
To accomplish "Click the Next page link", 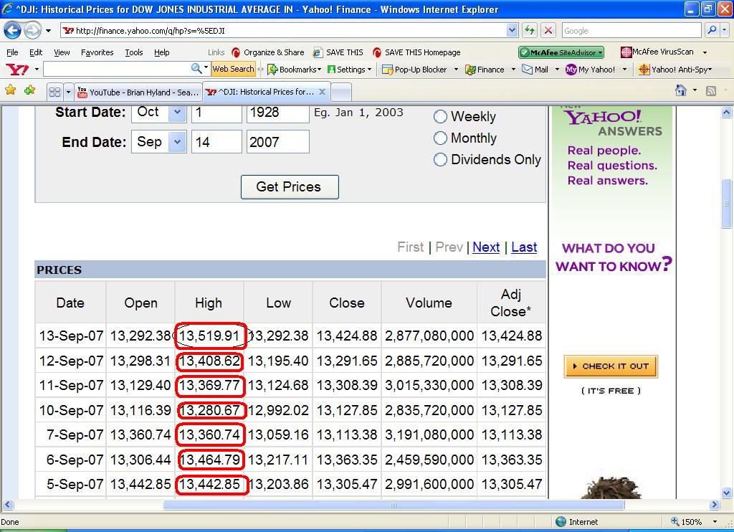I will [486, 247].
